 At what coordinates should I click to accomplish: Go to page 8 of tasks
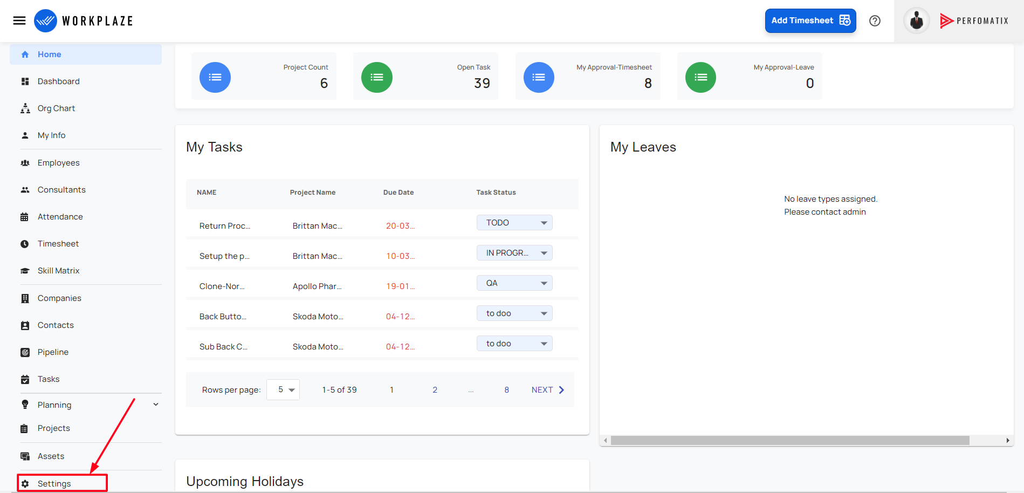click(x=506, y=390)
